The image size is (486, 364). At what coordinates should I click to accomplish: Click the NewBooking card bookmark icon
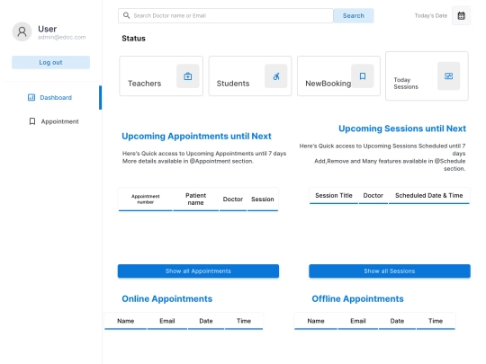click(363, 76)
